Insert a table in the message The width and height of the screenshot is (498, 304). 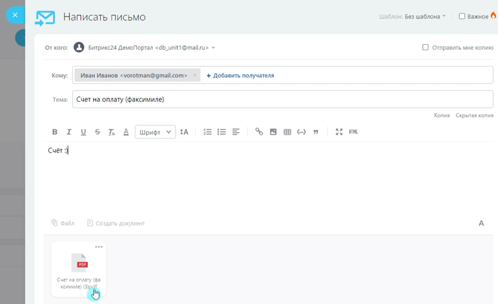pos(287,132)
